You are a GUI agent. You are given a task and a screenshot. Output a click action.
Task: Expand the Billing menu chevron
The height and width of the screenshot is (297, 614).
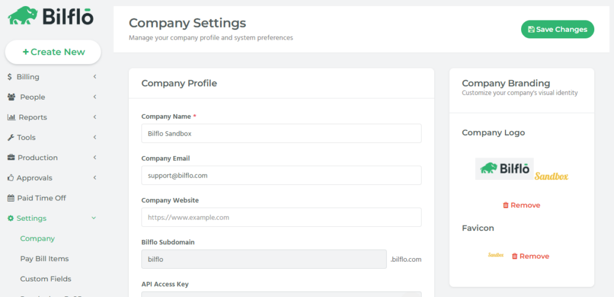pos(95,77)
